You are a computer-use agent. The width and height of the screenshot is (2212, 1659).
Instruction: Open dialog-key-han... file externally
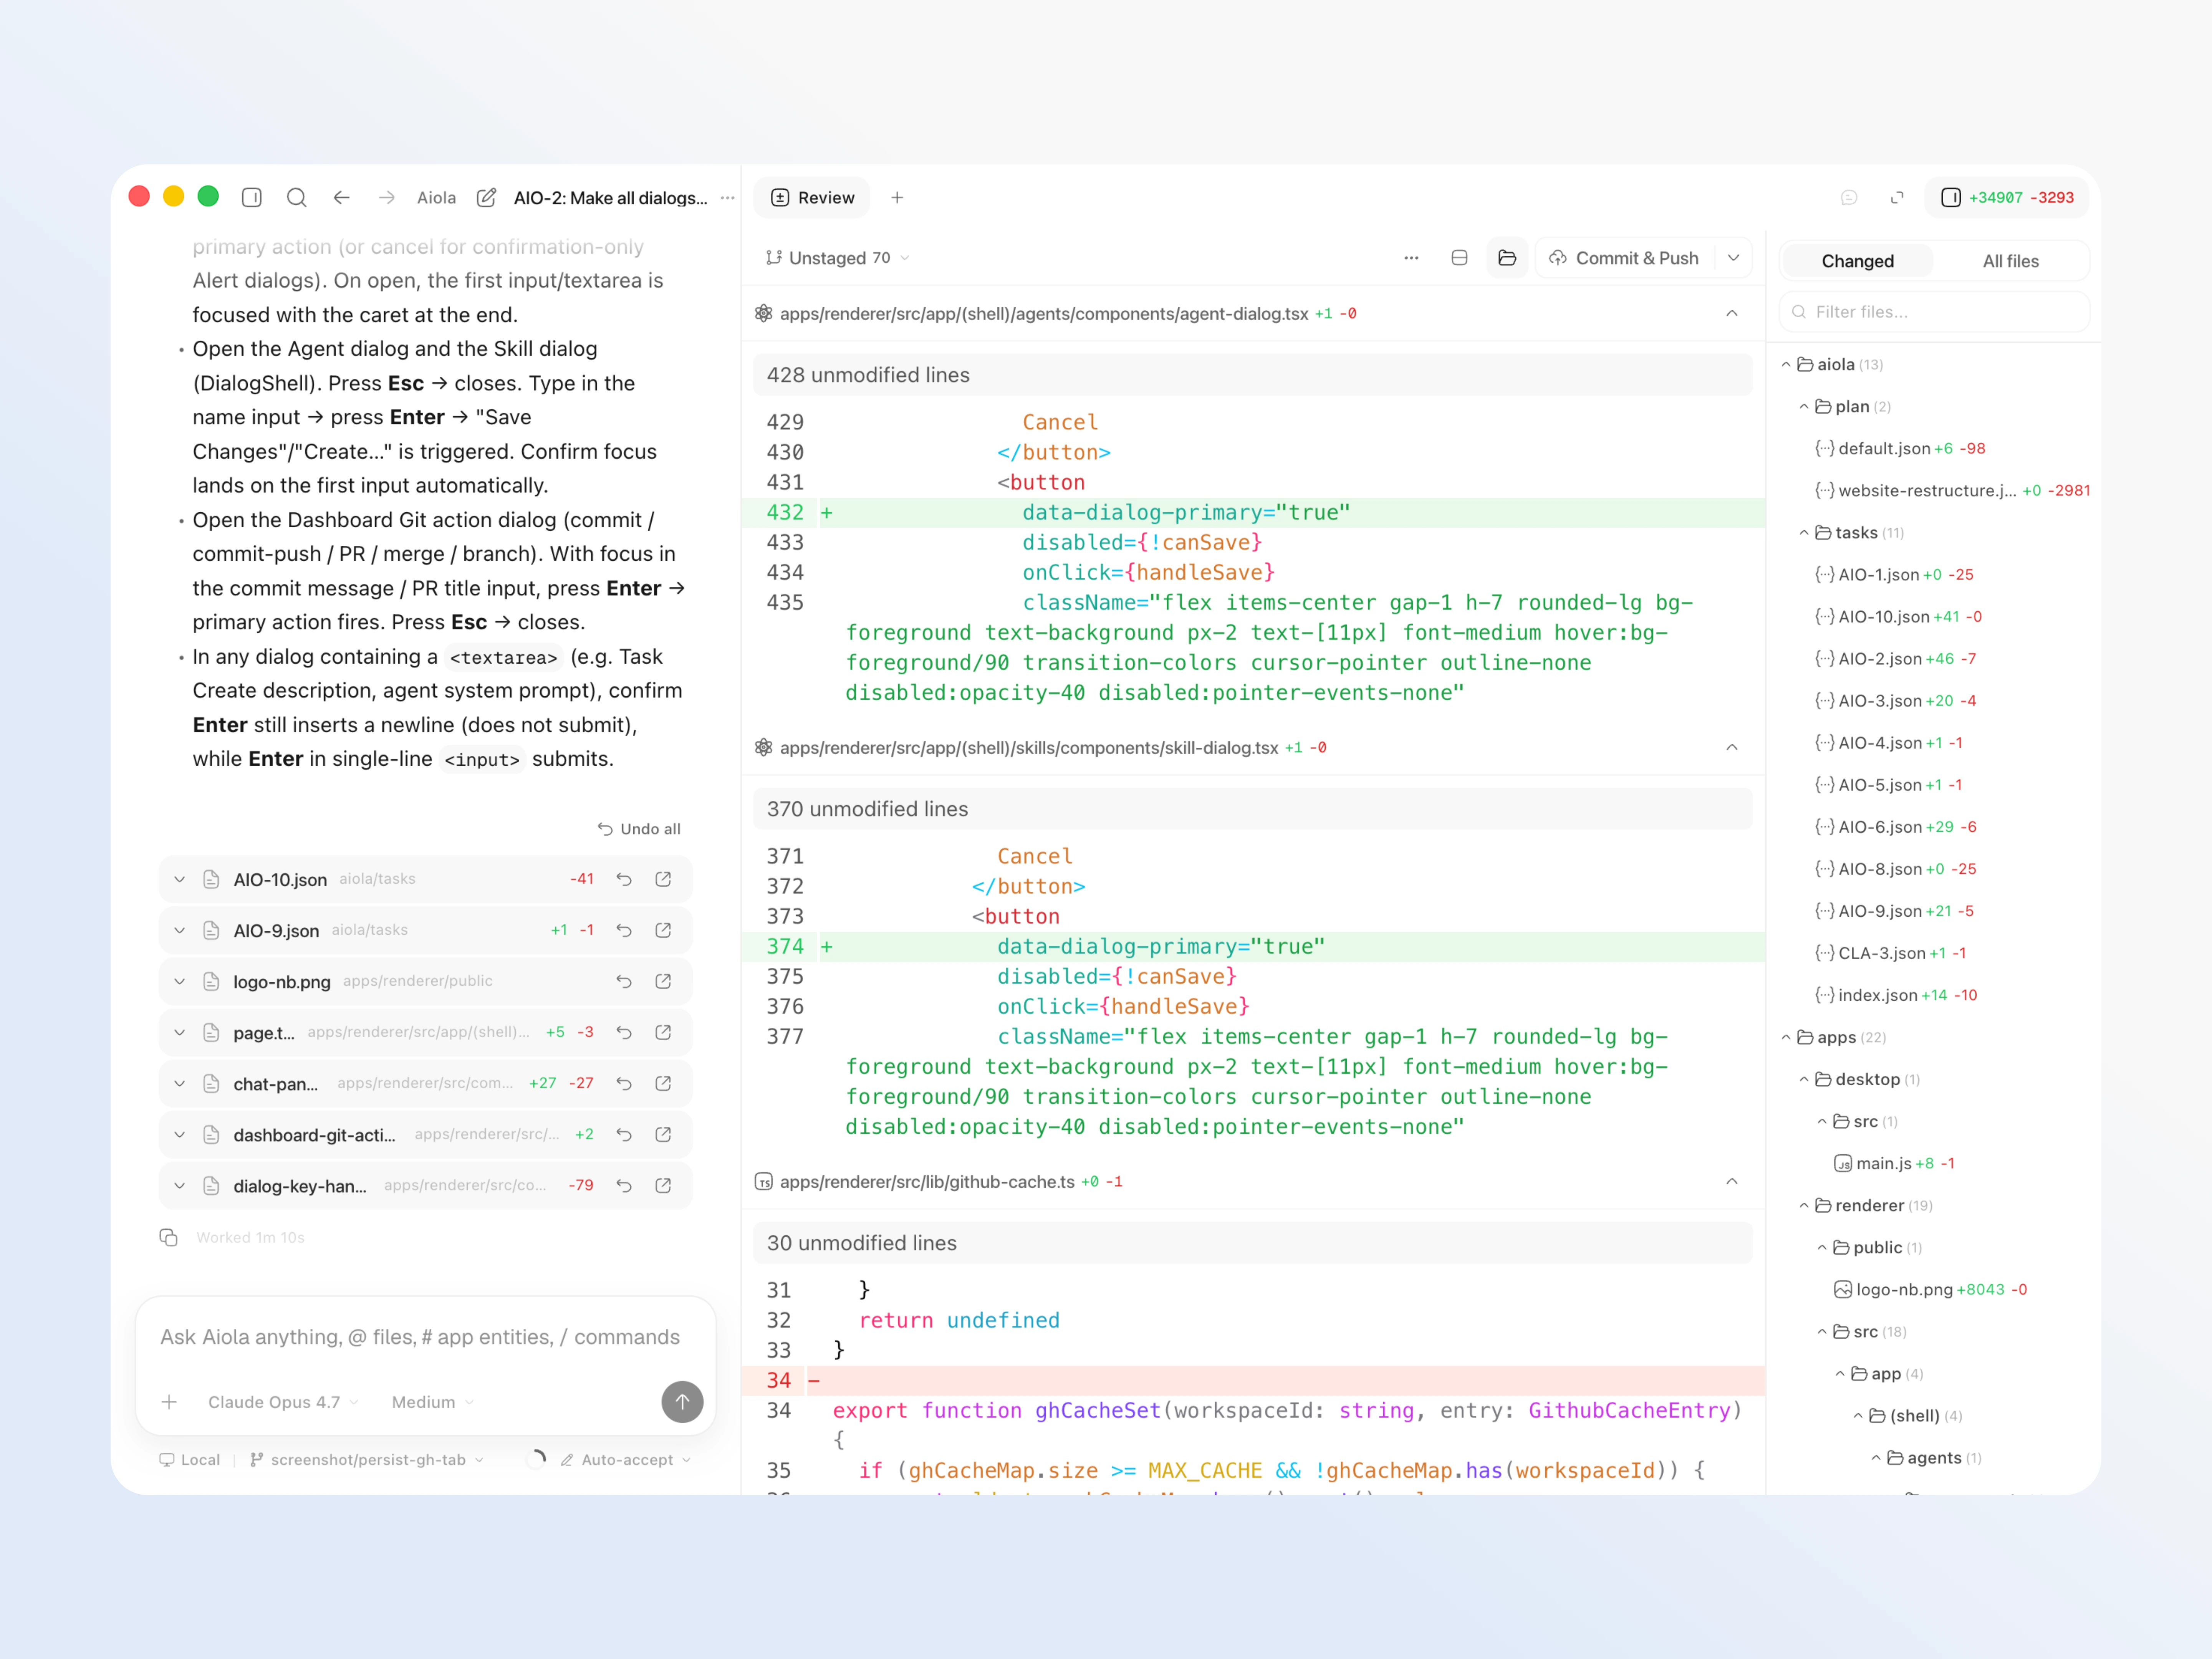pos(663,1185)
